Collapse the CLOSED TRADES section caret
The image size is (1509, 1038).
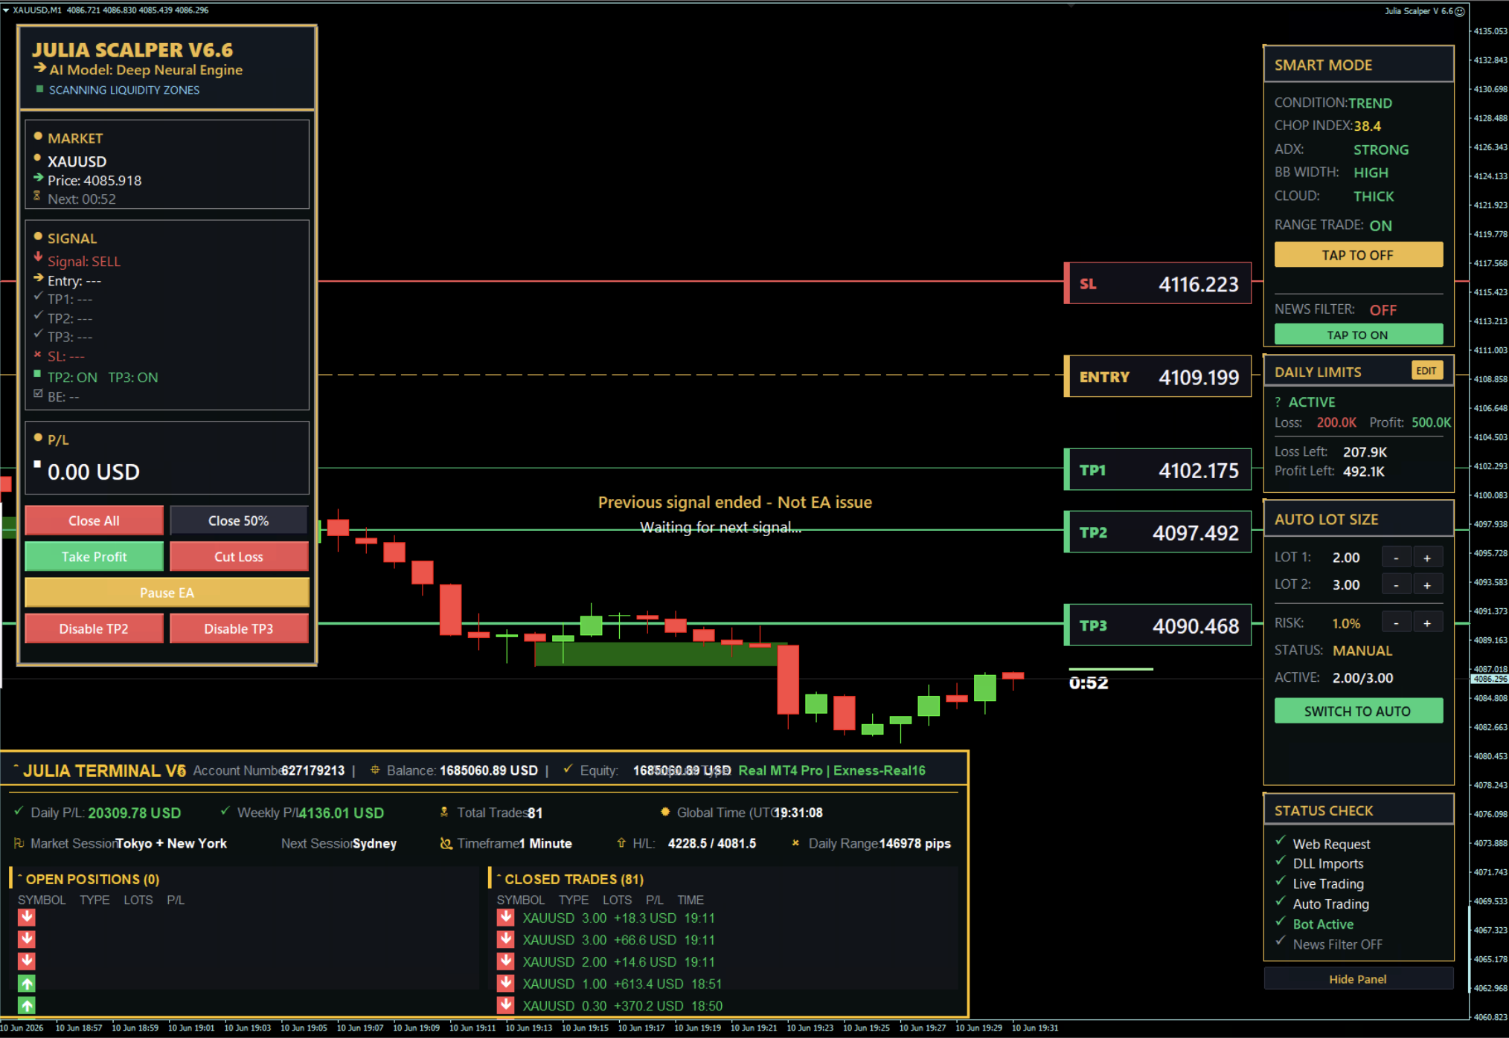pos(499,876)
